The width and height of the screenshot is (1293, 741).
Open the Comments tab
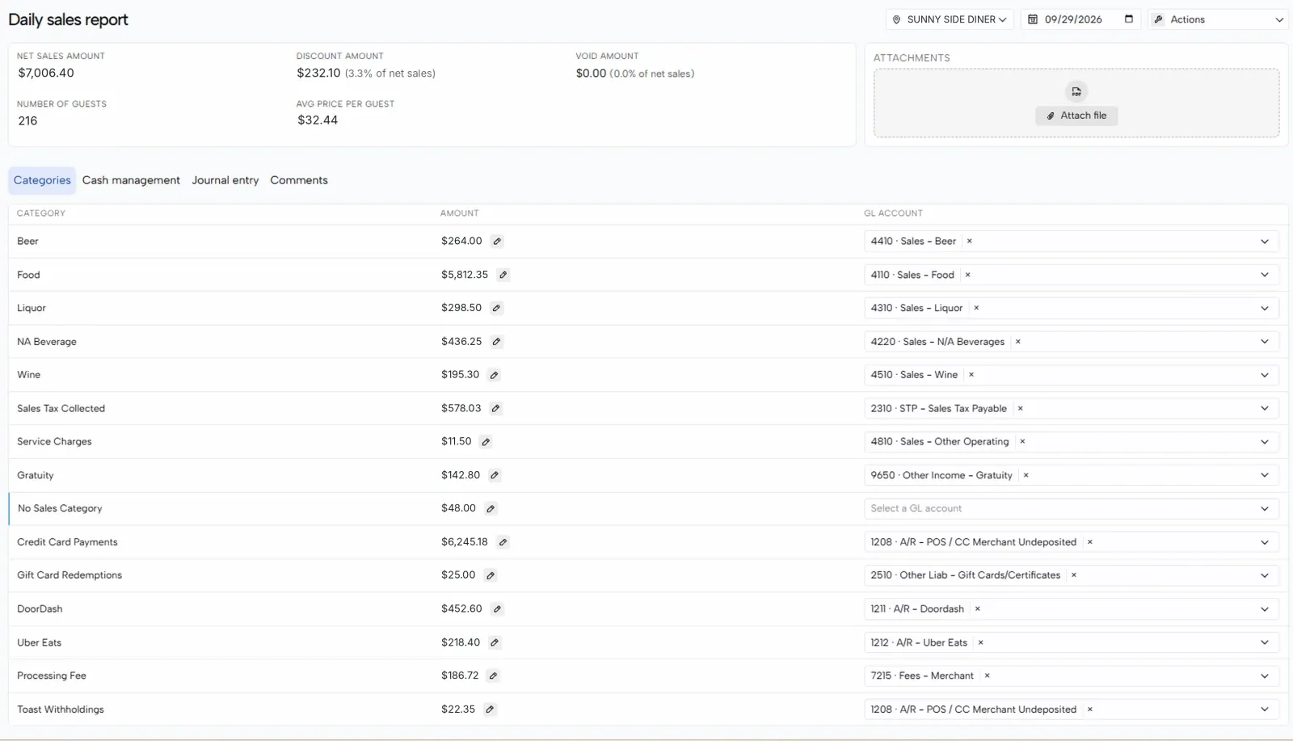pyautogui.click(x=299, y=180)
